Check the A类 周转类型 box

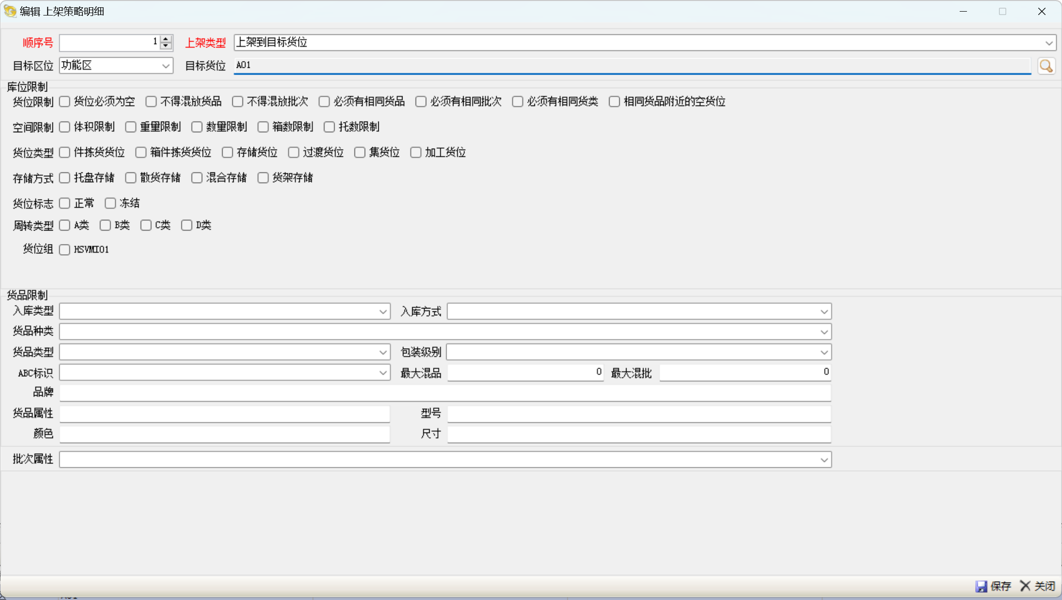(x=64, y=226)
